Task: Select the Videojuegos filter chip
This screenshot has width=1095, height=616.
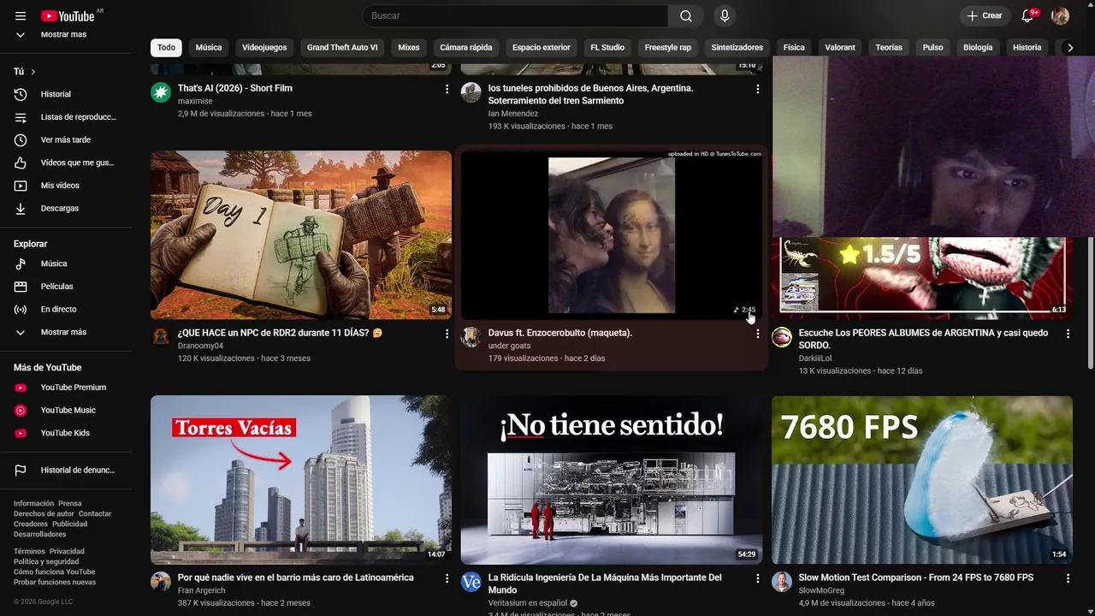Action: 264,48
